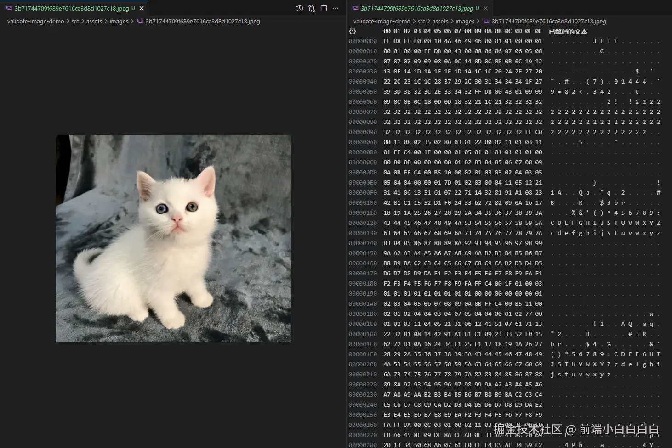This screenshot has height=448, width=672.
Task: Click file icon in left breadcrumb path
Action: [140, 21]
